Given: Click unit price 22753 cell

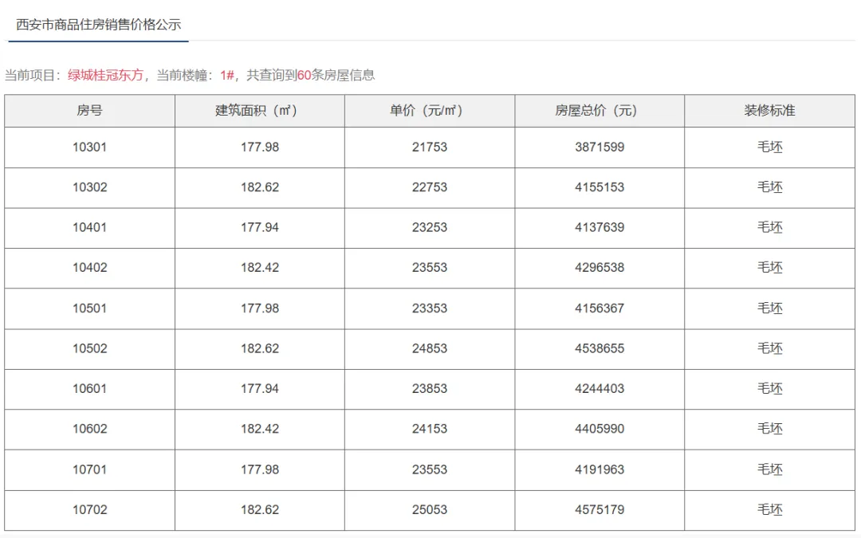Looking at the screenshot, I should tap(430, 188).
